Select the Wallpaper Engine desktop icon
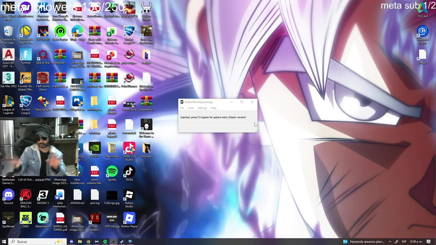Viewport: 436px width, 245px height. coord(423,35)
